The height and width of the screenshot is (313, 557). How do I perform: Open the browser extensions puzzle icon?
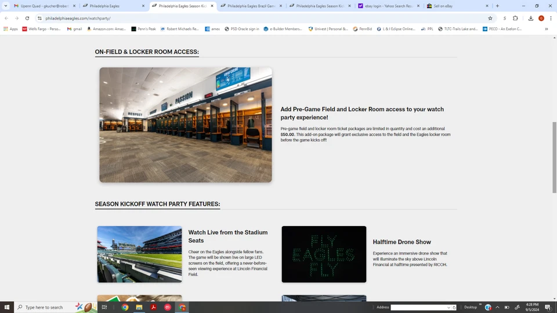(515, 18)
